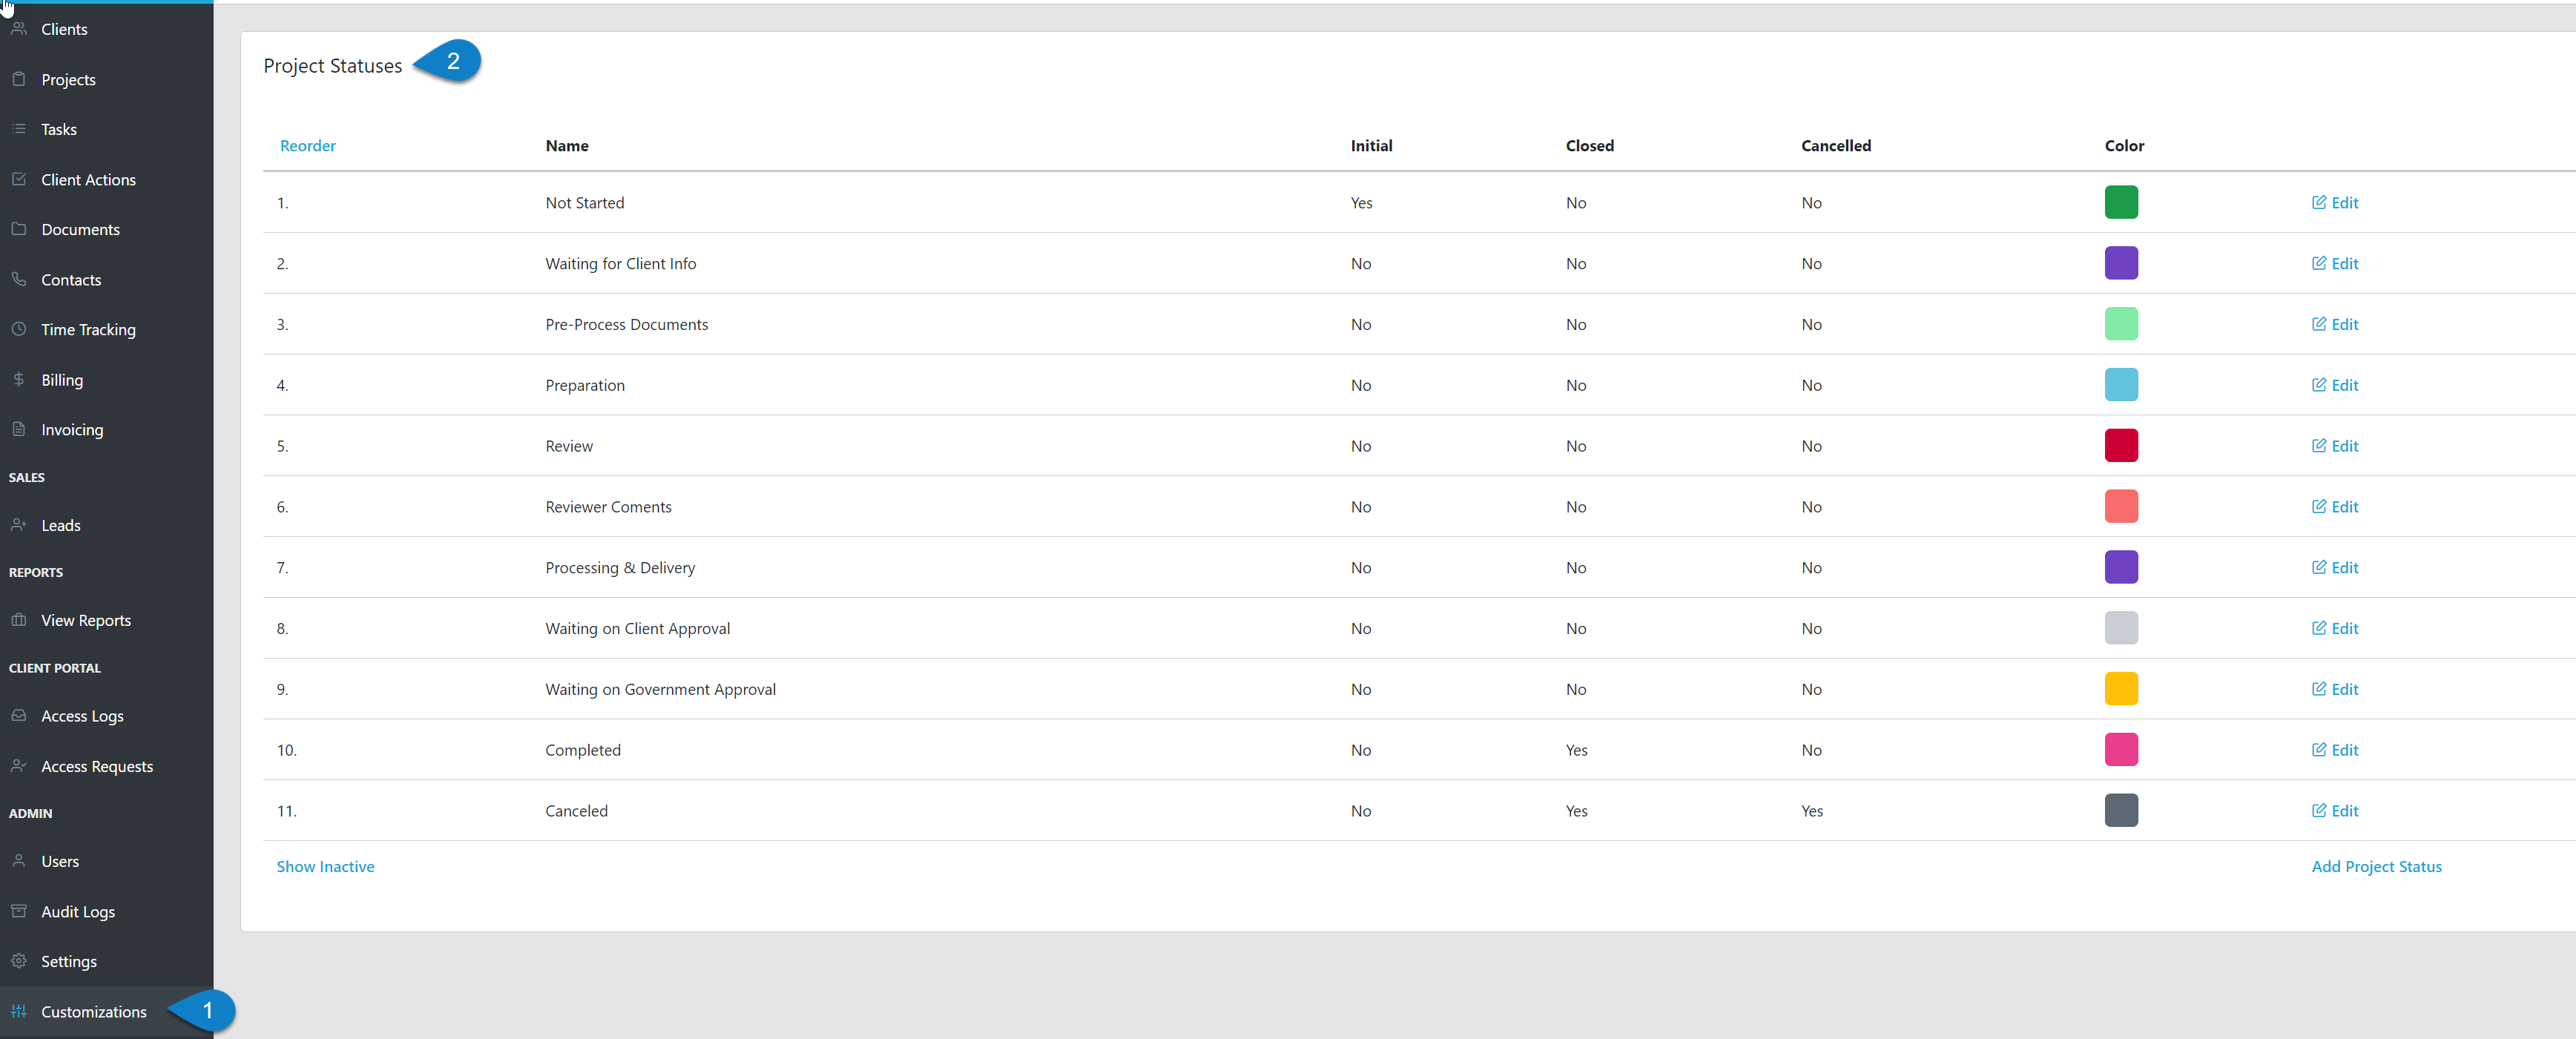Edit the Review project status row

(2334, 445)
